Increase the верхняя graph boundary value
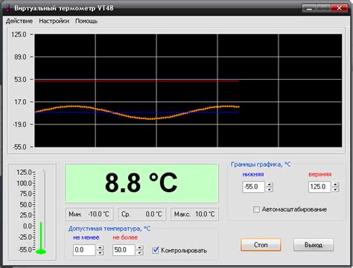This screenshot has height=268, width=353. 335,184
